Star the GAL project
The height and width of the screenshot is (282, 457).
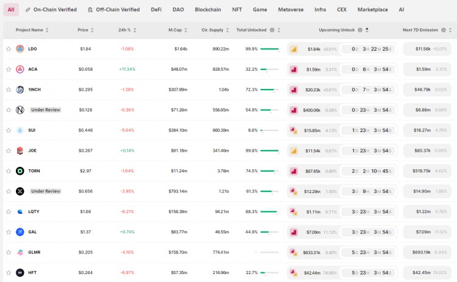(9, 232)
